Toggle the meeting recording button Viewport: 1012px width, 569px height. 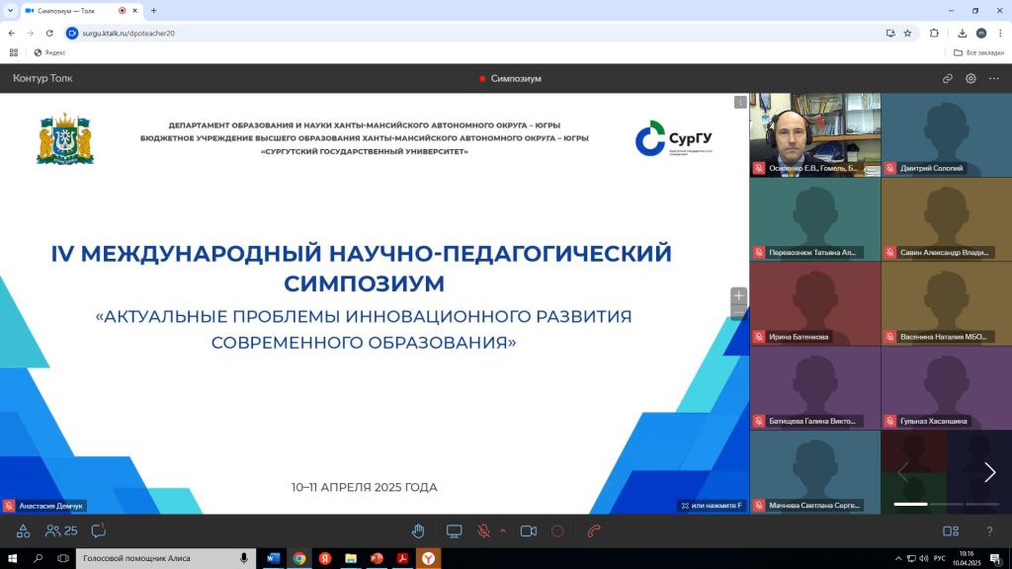pyautogui.click(x=557, y=530)
